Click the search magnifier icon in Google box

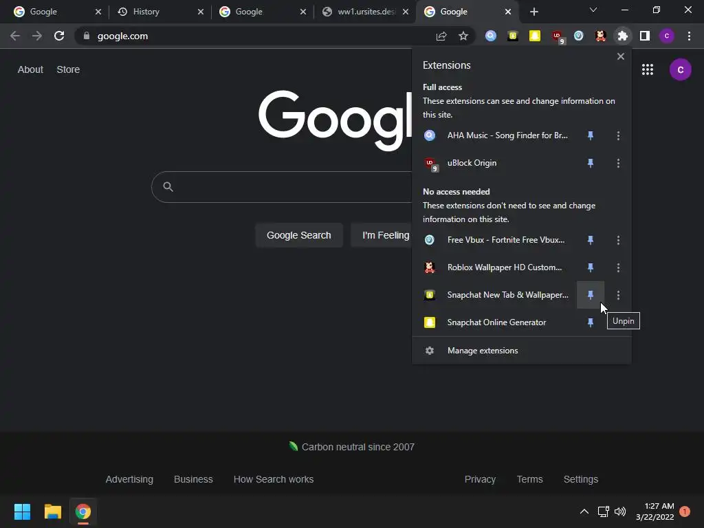pos(168,187)
